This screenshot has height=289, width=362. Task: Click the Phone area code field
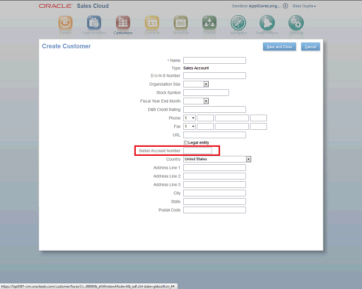205,118
